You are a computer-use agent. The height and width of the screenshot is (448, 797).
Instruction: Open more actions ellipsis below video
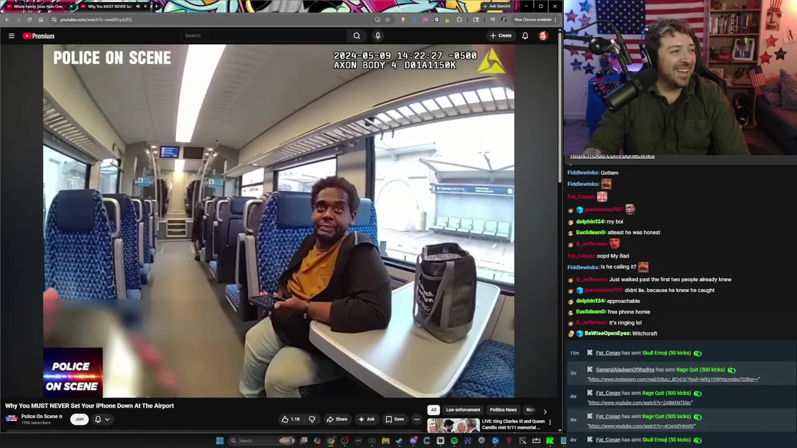tap(417, 419)
